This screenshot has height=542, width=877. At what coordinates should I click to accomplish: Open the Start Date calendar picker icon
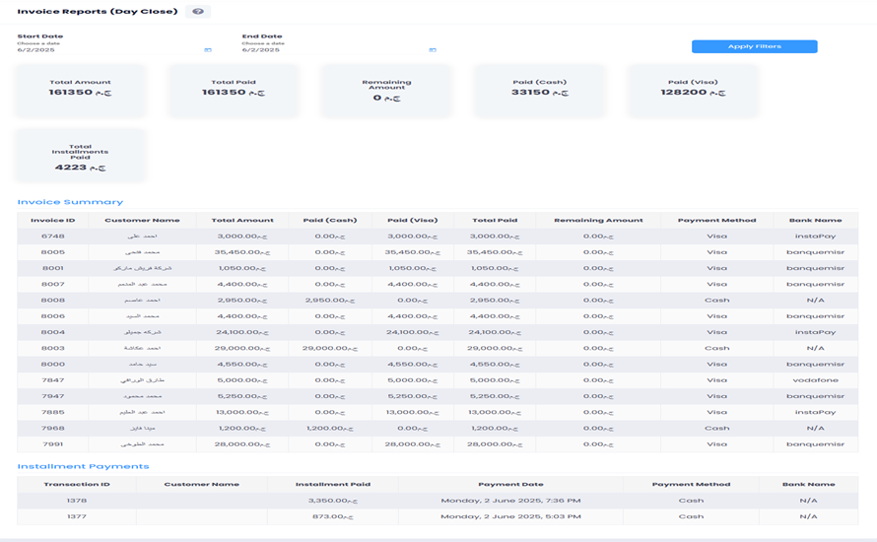(x=208, y=50)
